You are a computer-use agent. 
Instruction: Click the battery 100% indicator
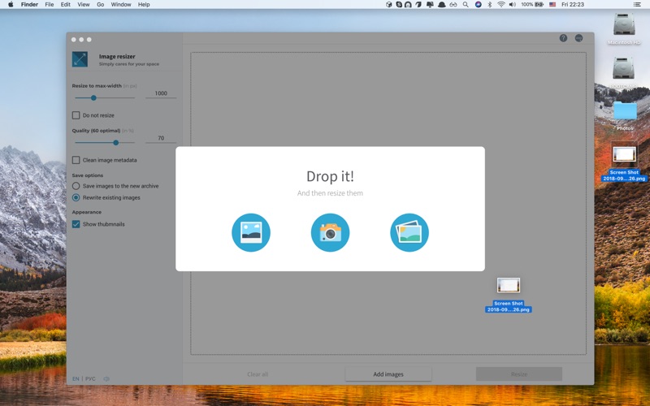pos(532,5)
